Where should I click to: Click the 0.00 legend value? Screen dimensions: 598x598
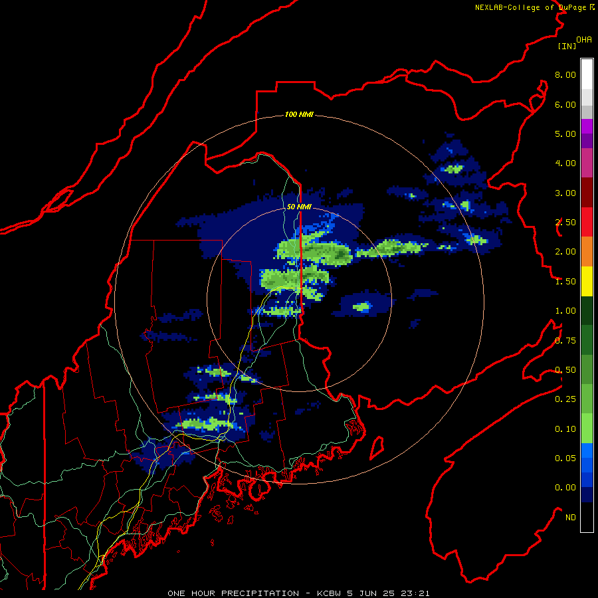tap(565, 488)
